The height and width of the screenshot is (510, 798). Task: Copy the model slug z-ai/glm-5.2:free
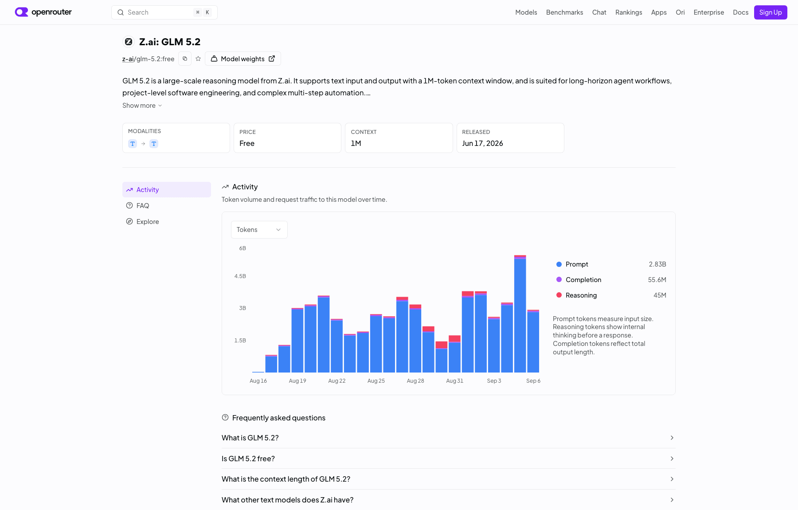[185, 59]
